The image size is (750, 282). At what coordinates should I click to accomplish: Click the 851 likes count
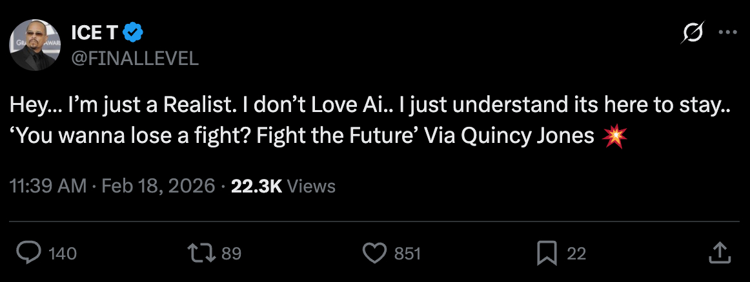407,254
